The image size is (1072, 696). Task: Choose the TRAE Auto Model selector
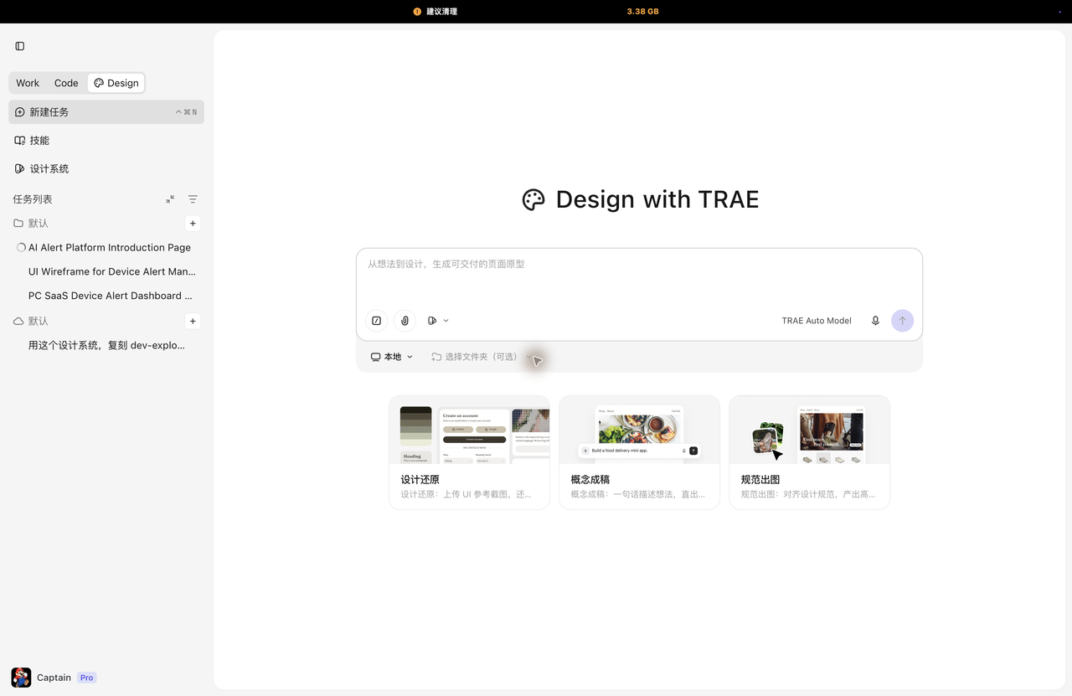817,321
